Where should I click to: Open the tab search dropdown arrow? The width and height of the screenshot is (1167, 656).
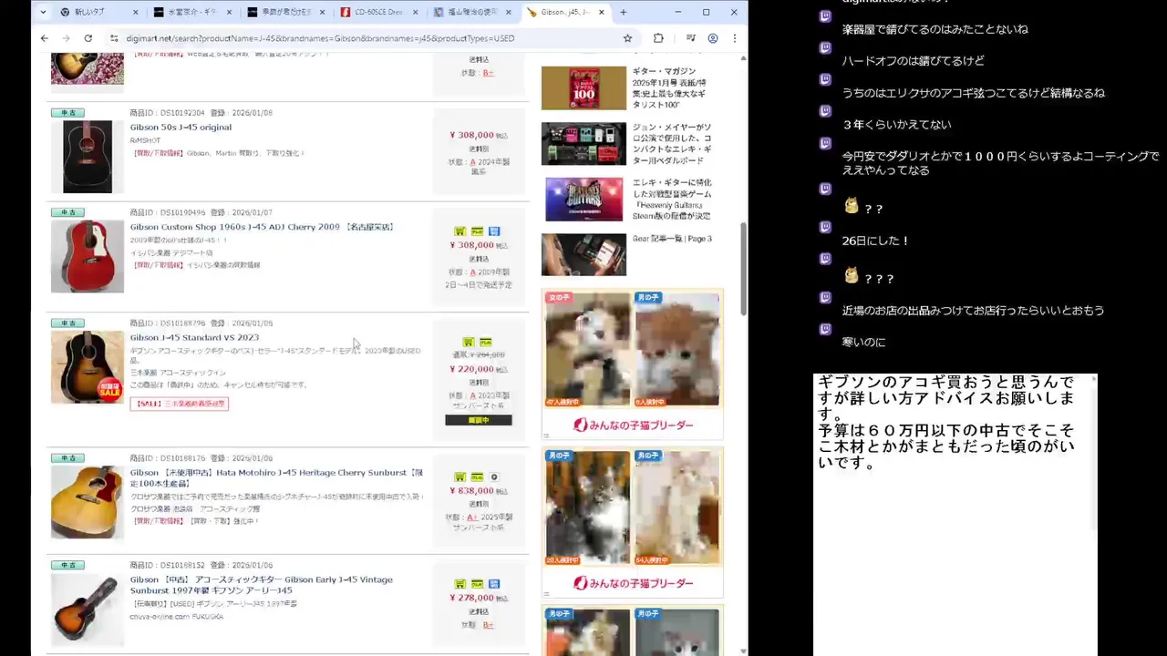pos(43,12)
